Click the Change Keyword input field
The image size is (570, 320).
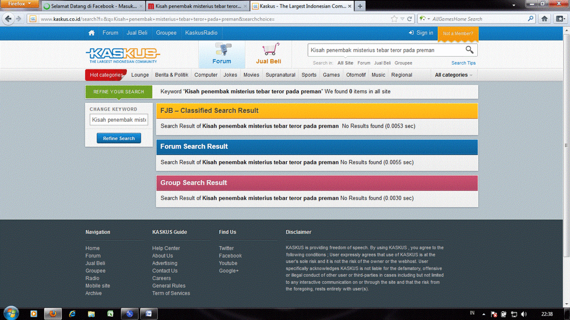(x=119, y=120)
